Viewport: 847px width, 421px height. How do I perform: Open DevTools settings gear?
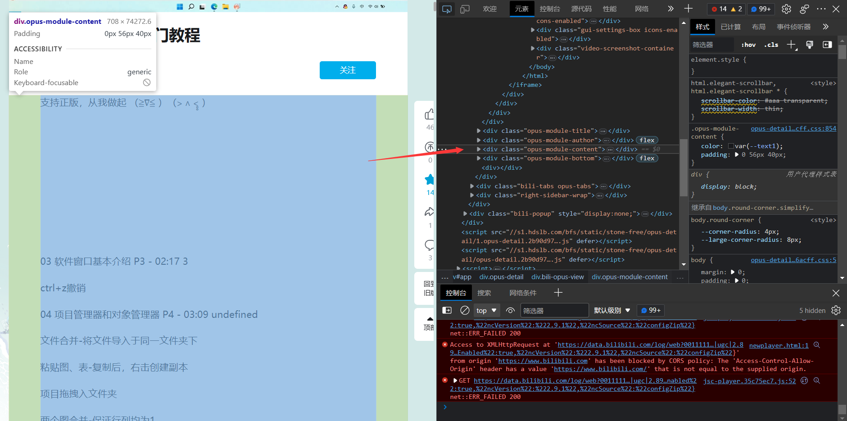pyautogui.click(x=786, y=9)
